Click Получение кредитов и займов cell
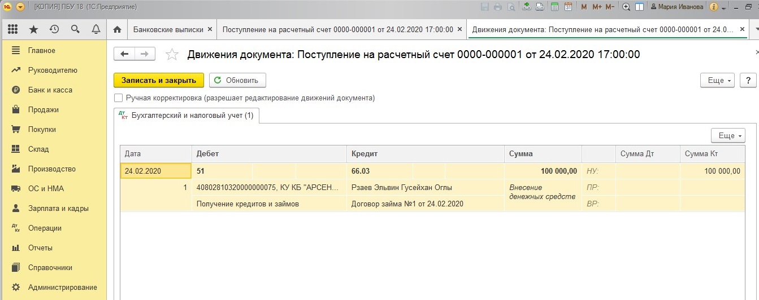Viewport: 759px width, 300px height. pyautogui.click(x=269, y=204)
